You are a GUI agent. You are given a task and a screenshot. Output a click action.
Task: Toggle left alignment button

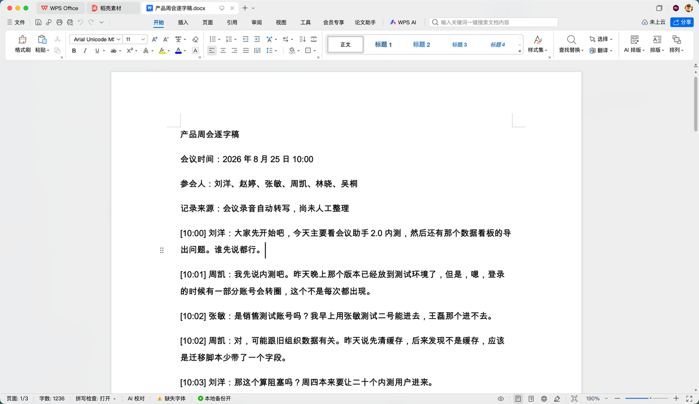(x=211, y=51)
